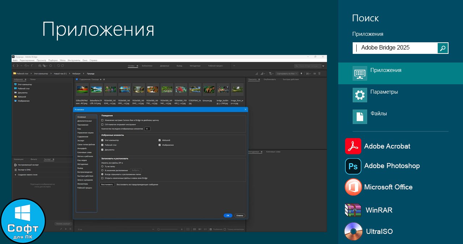Switch to the Библиотеки workspace tab
The image size is (463, 244).
[x=147, y=66]
